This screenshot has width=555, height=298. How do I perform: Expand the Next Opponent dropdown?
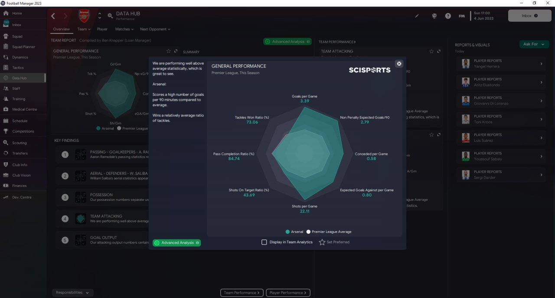coord(155,29)
